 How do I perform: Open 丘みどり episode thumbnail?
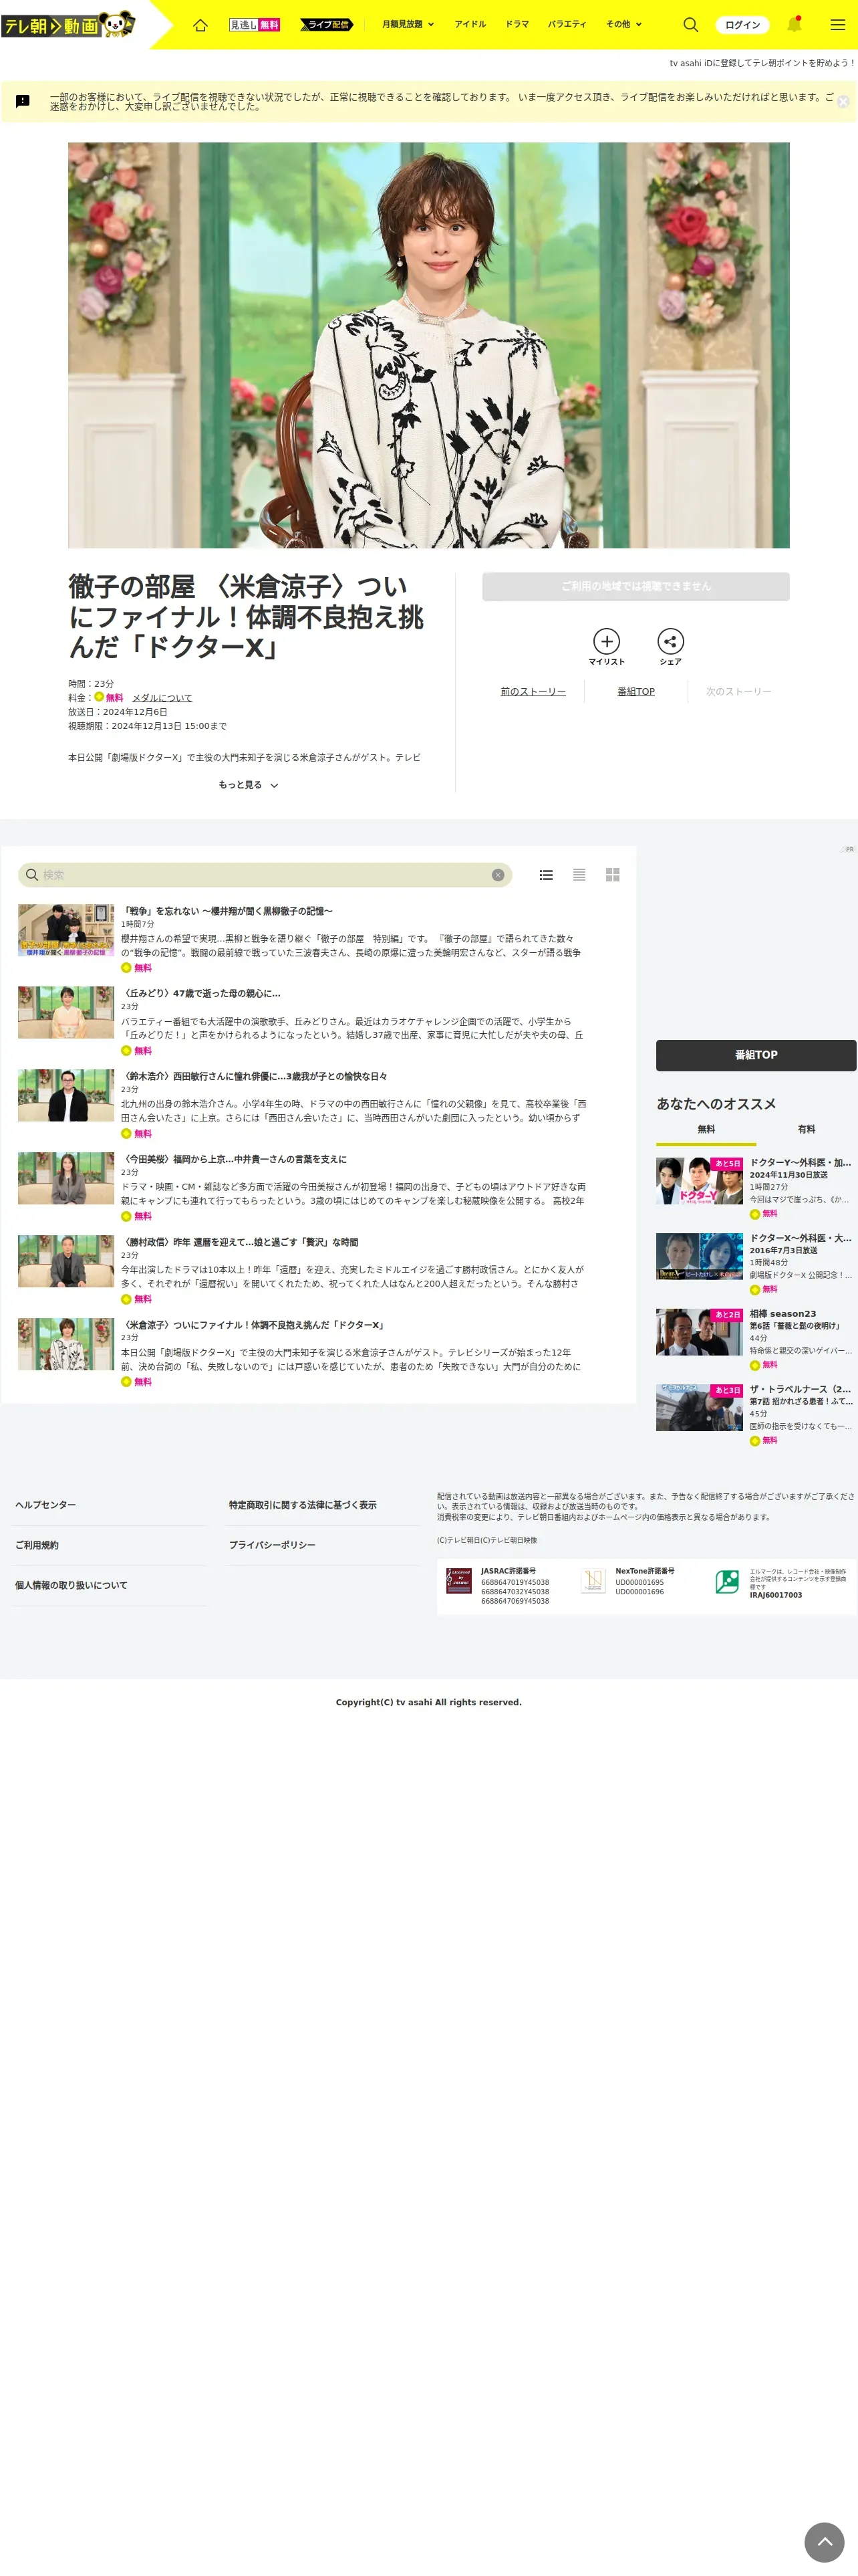[x=66, y=1013]
